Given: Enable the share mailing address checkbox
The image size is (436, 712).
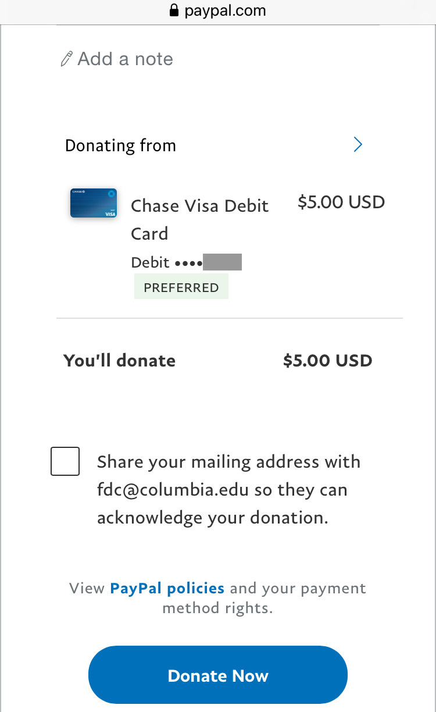Looking at the screenshot, I should (65, 461).
